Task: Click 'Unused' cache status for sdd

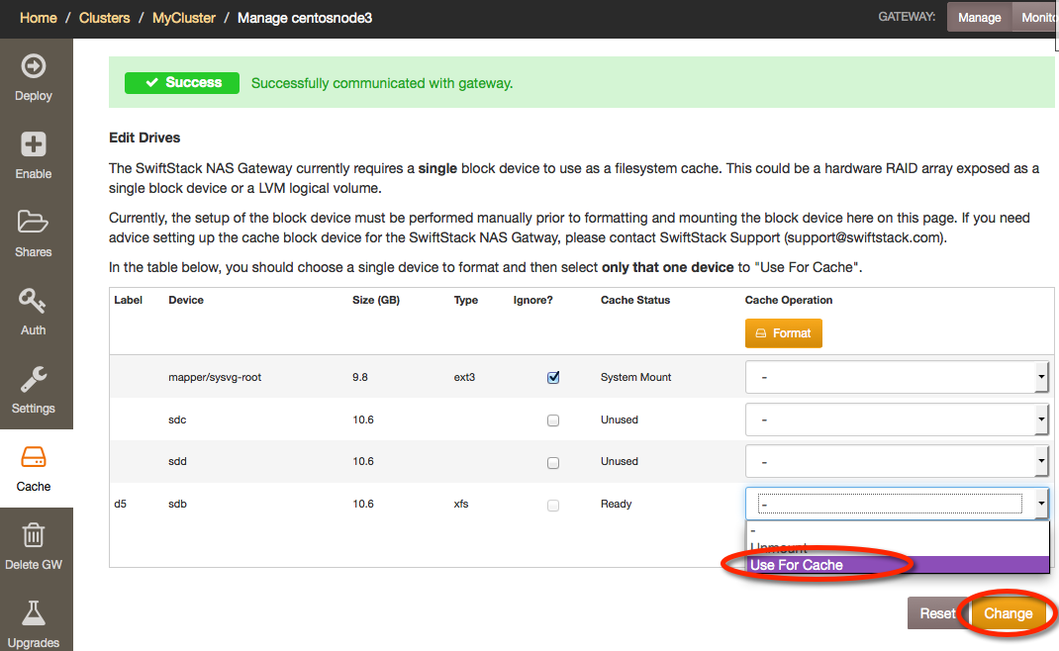Action: [x=620, y=461]
